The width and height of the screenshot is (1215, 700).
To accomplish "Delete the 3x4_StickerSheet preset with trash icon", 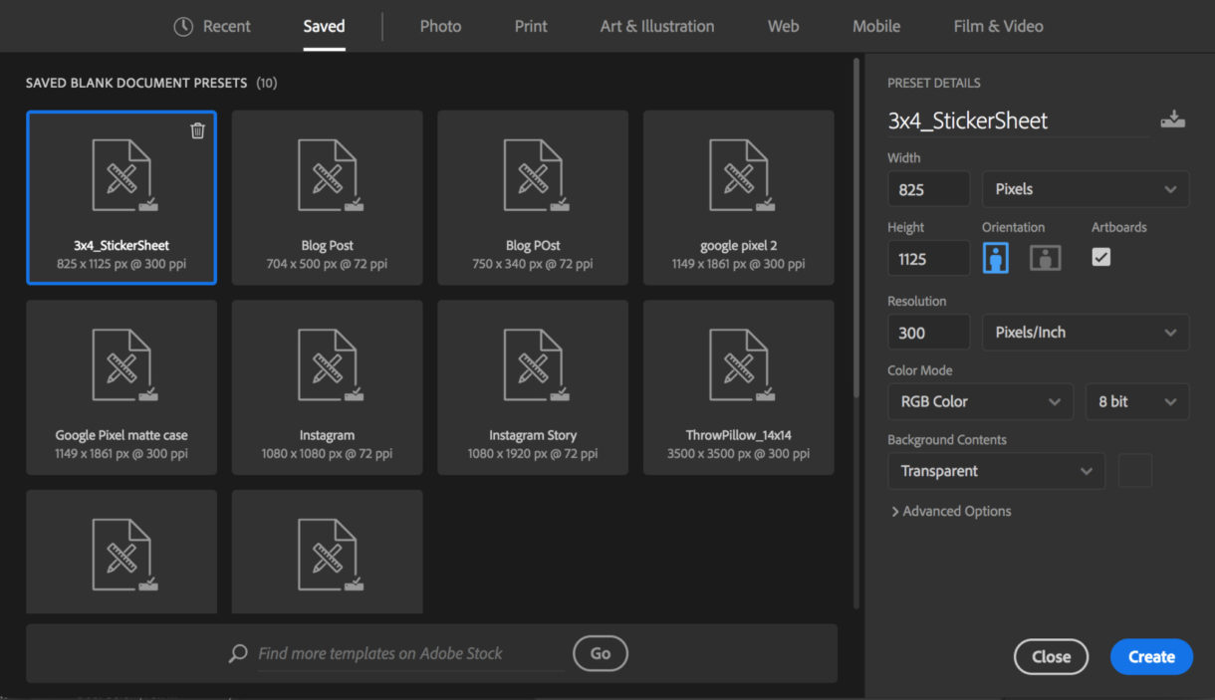I will [197, 130].
